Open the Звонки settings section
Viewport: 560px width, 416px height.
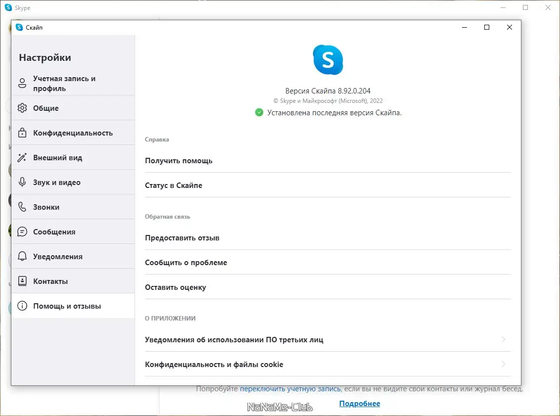[73, 207]
